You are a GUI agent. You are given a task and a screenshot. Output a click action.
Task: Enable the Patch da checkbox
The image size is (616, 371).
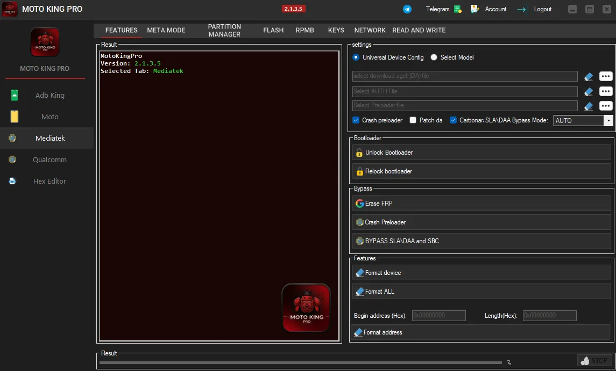[413, 120]
